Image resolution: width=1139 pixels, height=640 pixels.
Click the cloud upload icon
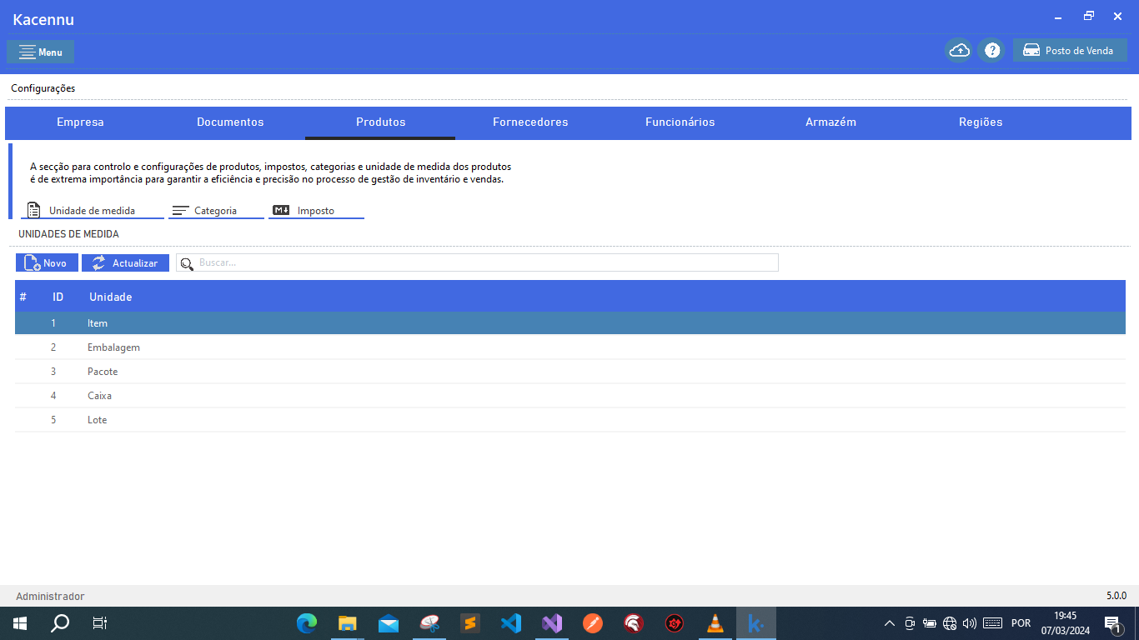click(x=959, y=51)
